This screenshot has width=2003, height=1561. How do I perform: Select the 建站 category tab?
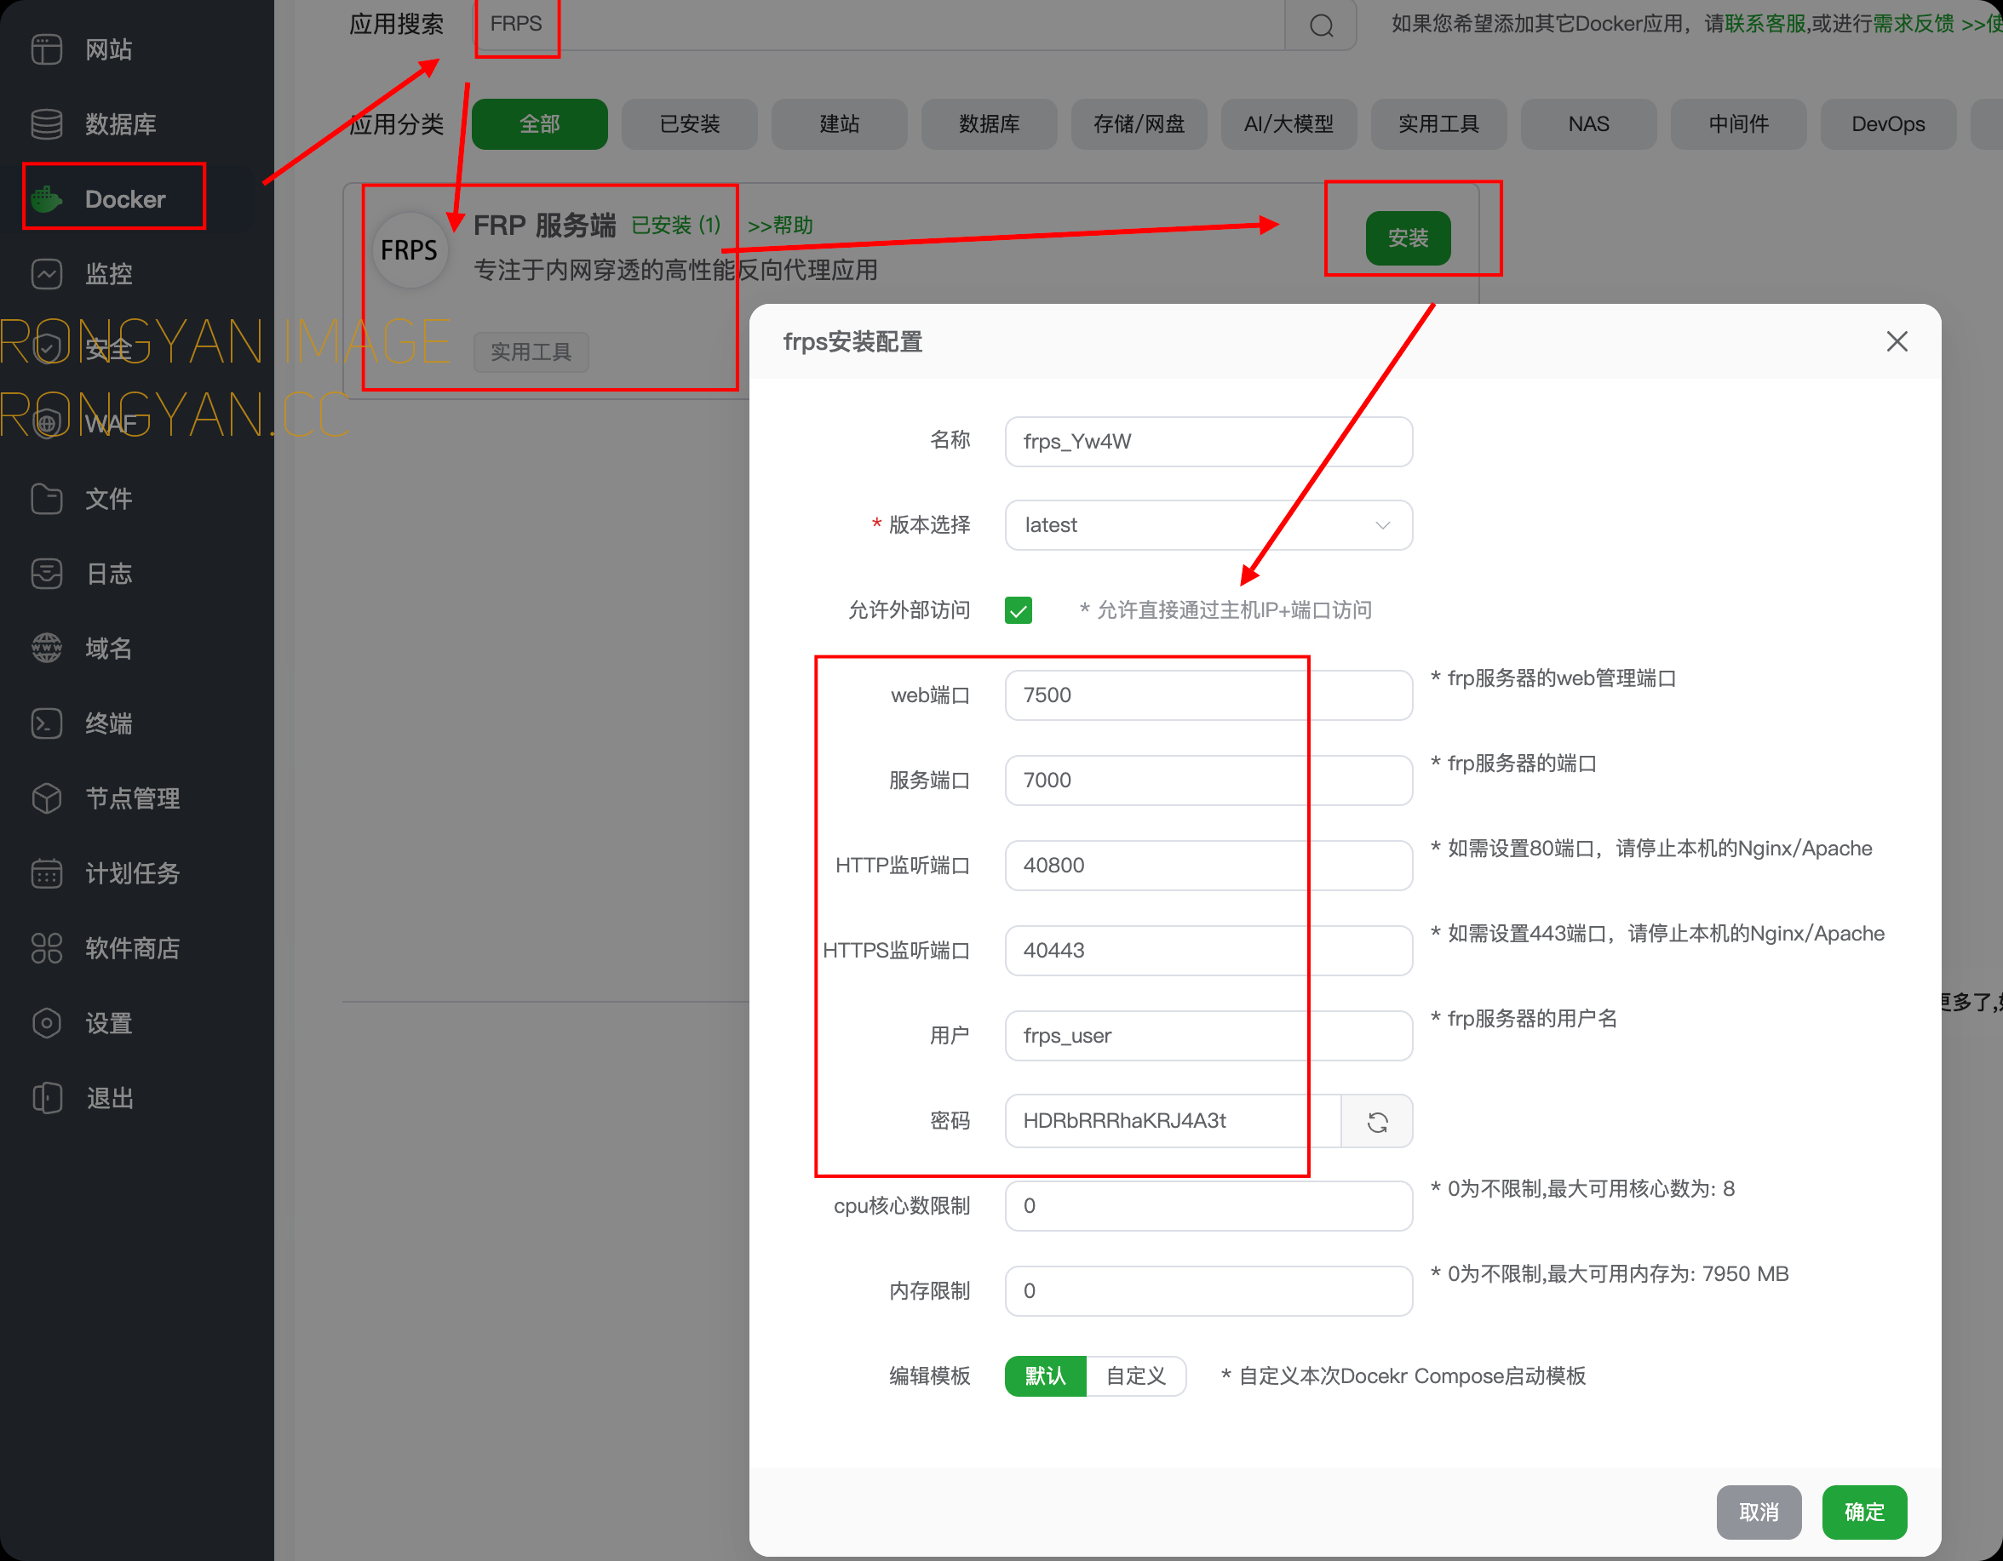click(839, 123)
